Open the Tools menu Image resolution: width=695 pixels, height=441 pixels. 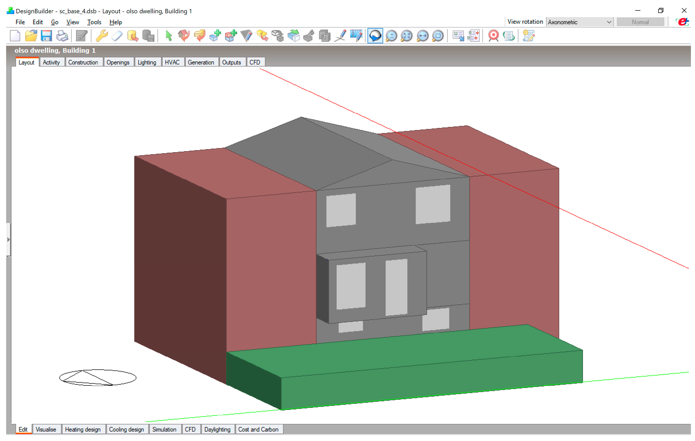[x=94, y=22]
